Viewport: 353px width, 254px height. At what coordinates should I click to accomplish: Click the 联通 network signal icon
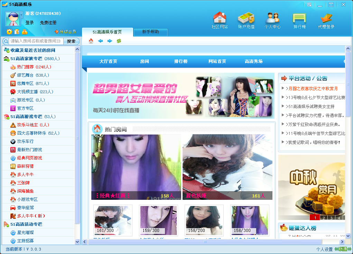343,249
